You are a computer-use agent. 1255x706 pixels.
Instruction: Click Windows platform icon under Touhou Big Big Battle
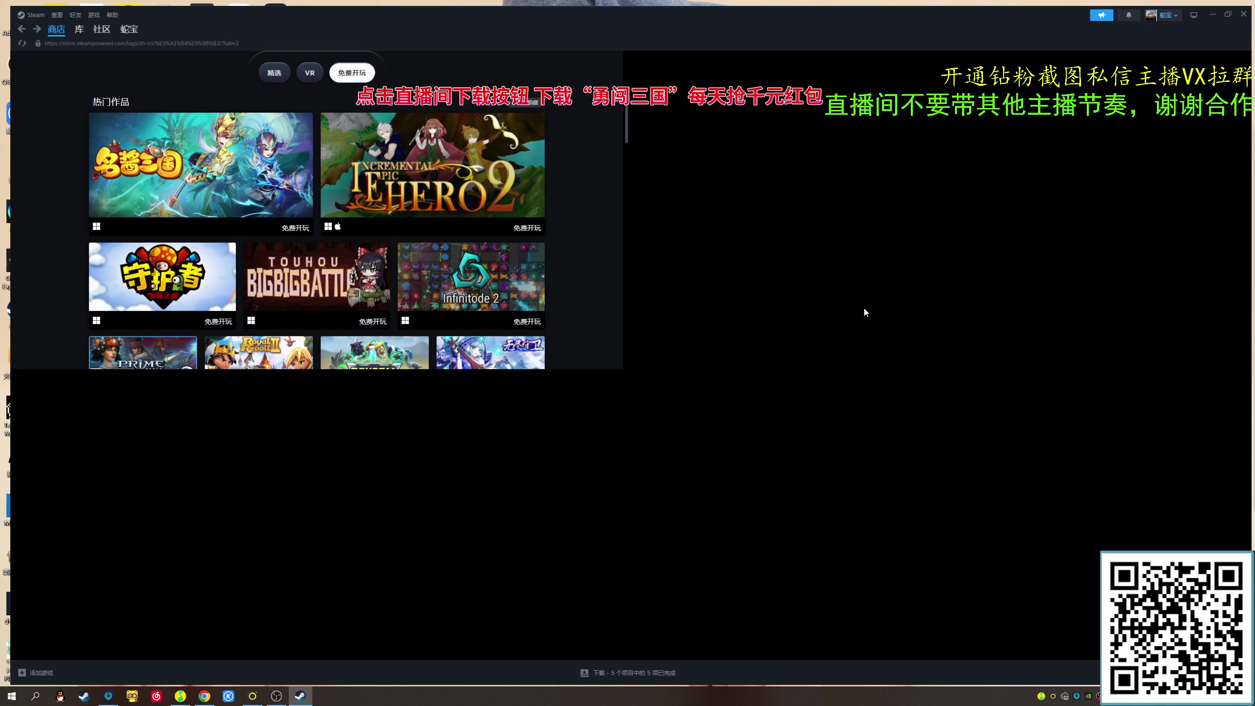251,321
